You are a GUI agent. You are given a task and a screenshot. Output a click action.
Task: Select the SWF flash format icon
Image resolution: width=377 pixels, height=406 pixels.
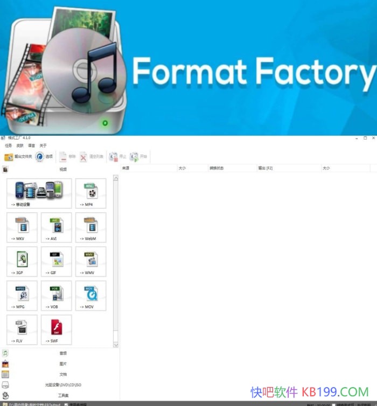click(x=56, y=330)
